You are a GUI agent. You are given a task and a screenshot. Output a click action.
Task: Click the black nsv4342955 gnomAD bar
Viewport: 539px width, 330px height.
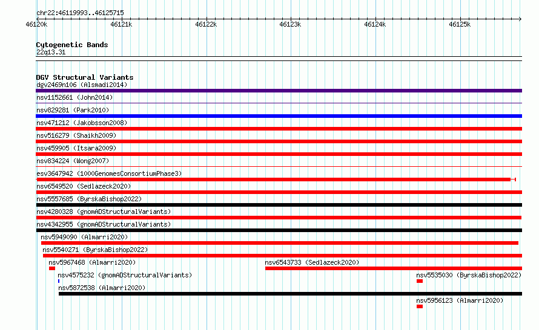click(x=279, y=230)
